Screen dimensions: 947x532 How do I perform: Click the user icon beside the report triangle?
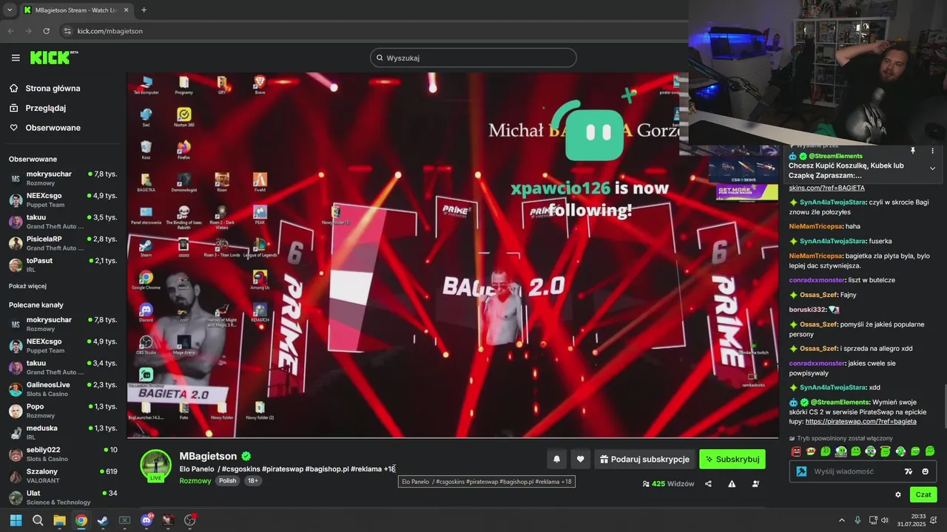pyautogui.click(x=755, y=484)
